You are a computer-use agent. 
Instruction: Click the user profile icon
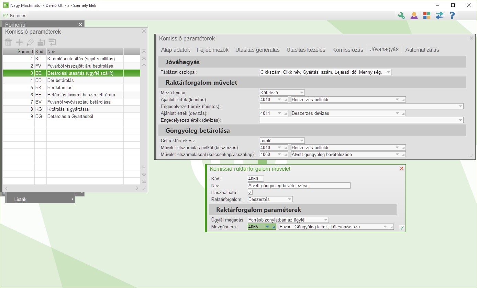(414, 15)
